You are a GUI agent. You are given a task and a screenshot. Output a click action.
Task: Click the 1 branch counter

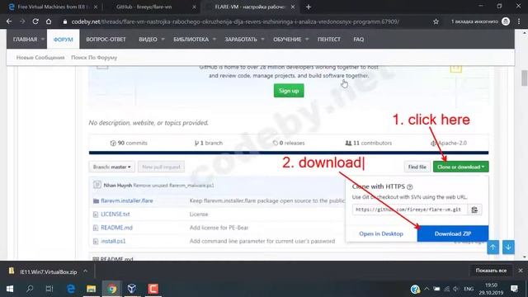[209, 143]
